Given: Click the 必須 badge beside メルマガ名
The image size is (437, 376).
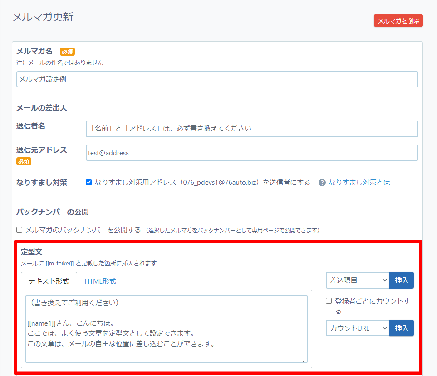Looking at the screenshot, I should click(67, 52).
